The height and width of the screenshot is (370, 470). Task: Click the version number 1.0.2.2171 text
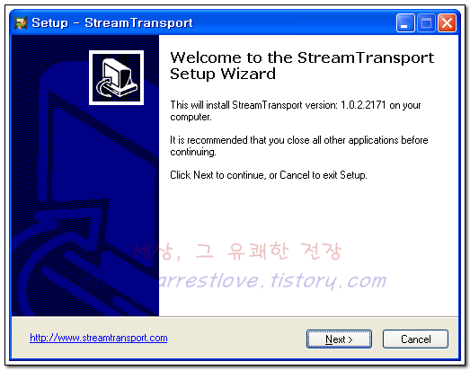(x=363, y=105)
